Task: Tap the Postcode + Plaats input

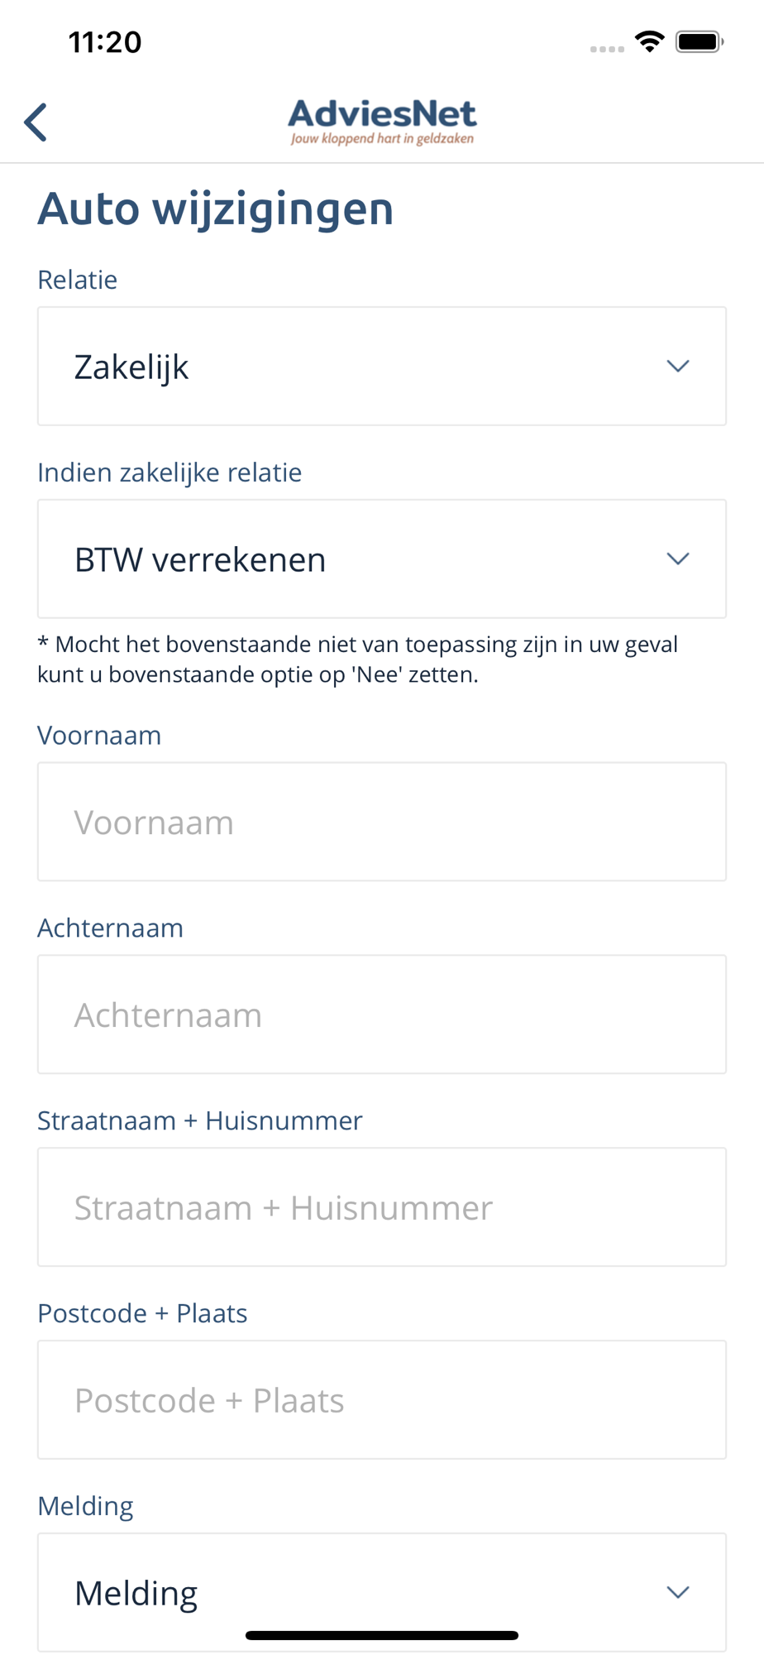Action: (x=382, y=1400)
